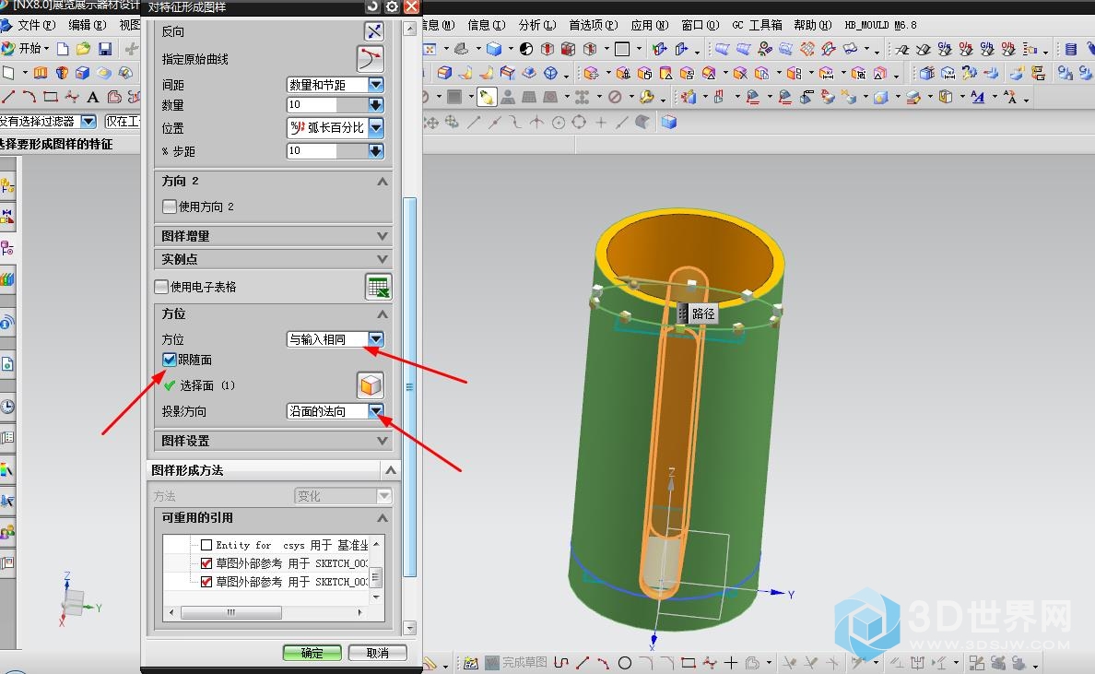The height and width of the screenshot is (674, 1095).
Task: Open the 投影方向 dropdown showing 沿面的法向
Action: pyautogui.click(x=376, y=411)
